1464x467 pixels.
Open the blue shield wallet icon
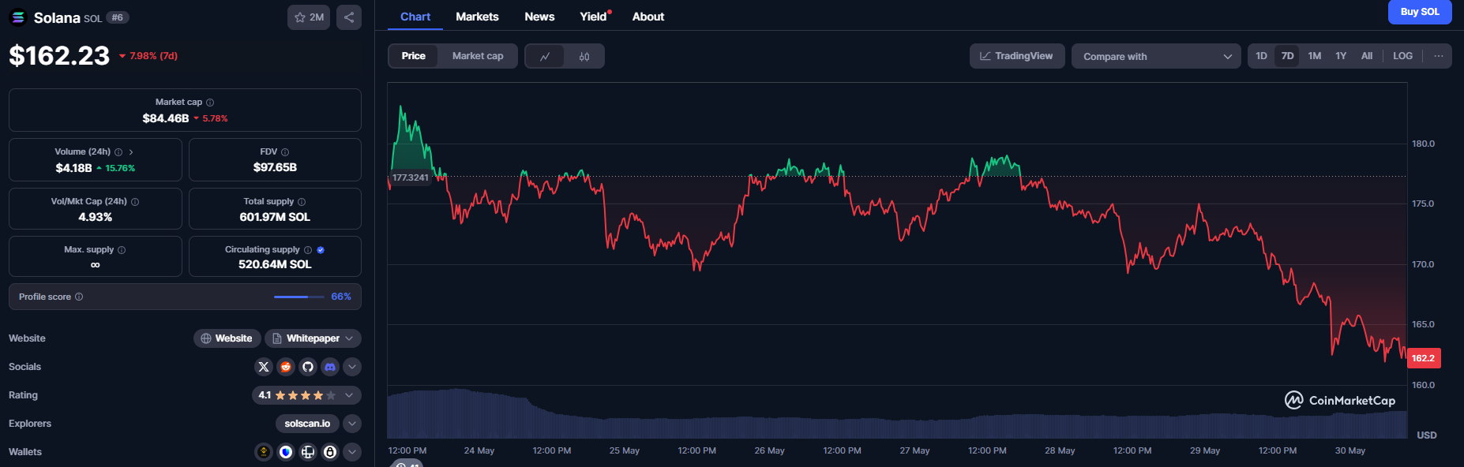coord(286,452)
